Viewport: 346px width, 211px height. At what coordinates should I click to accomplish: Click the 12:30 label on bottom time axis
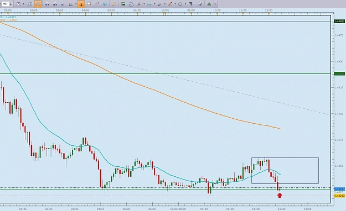282,209
